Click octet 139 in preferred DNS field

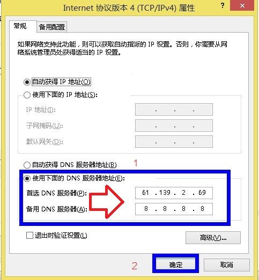pos(165,193)
